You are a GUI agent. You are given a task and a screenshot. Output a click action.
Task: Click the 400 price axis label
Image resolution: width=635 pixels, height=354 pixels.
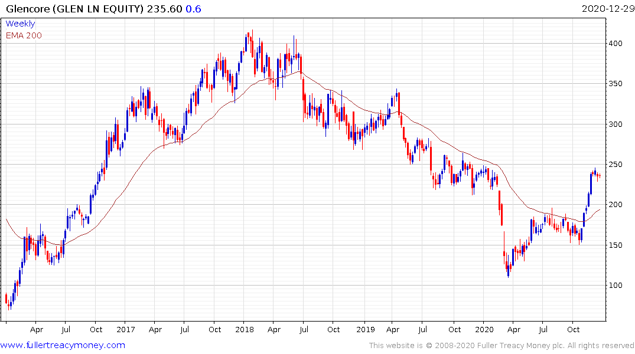tap(616, 43)
